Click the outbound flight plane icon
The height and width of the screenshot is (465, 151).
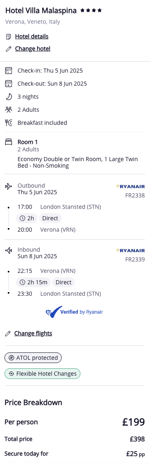pos(9,186)
